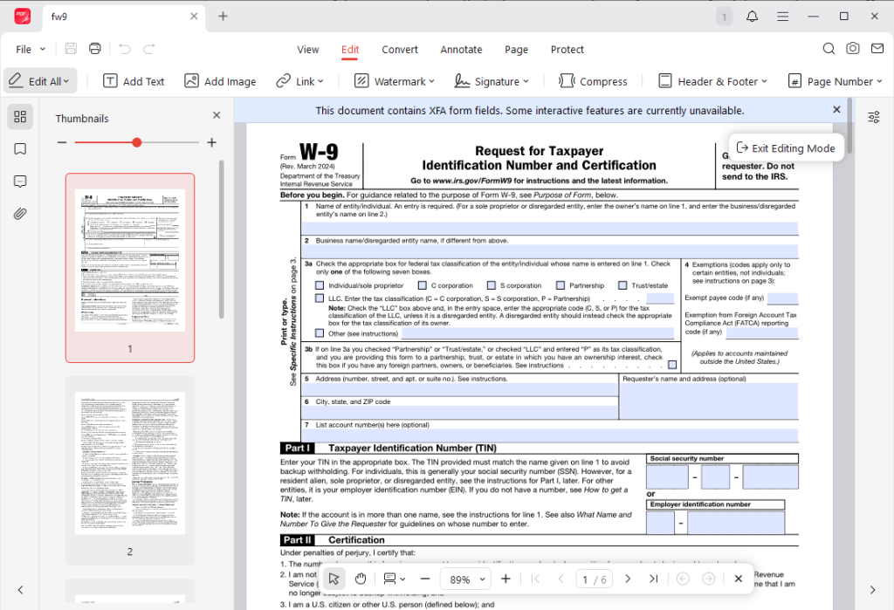Screen dimensions: 894x610
Task: Click the mail envelope icon
Action: pos(877,49)
